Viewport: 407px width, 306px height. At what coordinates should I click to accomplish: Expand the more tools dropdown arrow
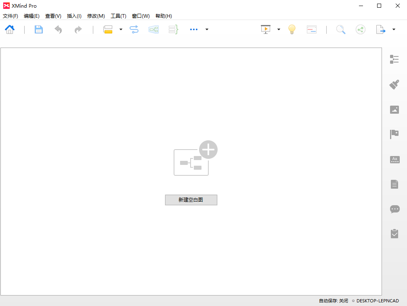pos(207,29)
